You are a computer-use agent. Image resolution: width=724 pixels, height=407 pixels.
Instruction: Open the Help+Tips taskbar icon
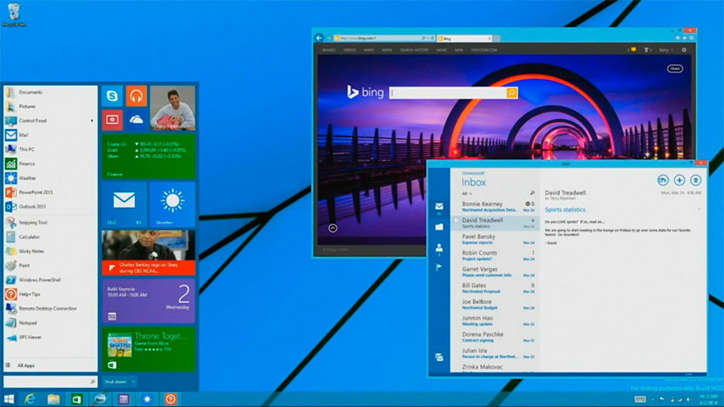[171, 399]
